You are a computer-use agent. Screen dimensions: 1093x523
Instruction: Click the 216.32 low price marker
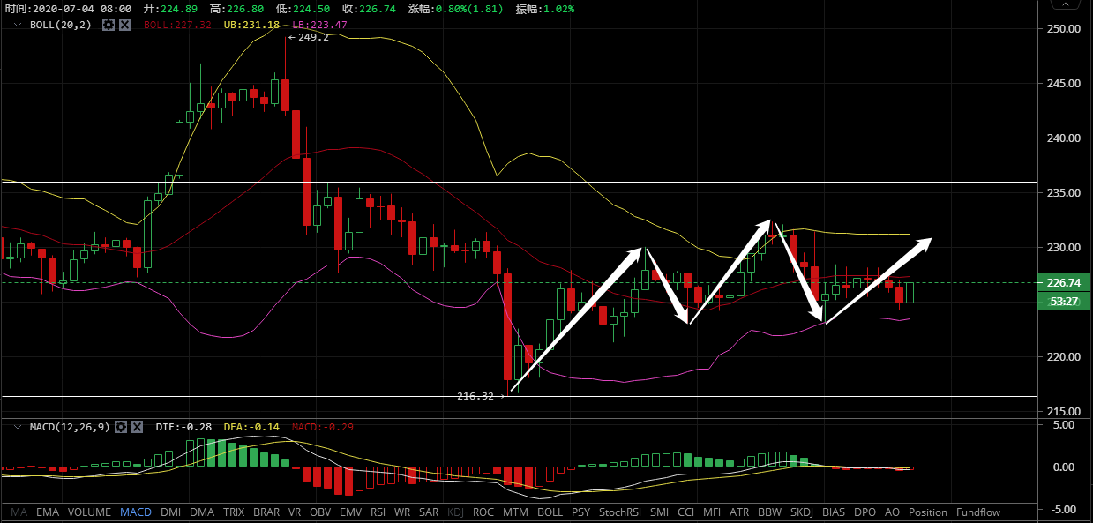click(x=475, y=396)
